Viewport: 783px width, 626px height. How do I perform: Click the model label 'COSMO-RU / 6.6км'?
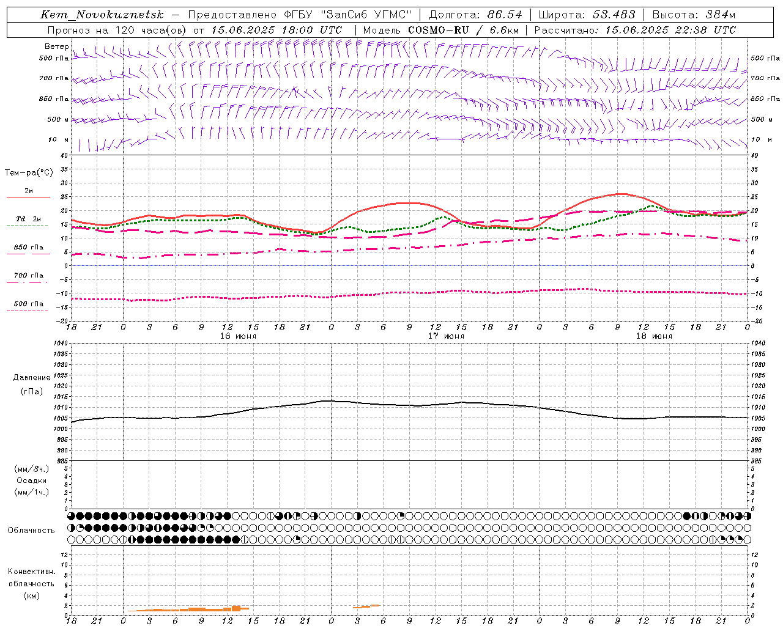[464, 30]
